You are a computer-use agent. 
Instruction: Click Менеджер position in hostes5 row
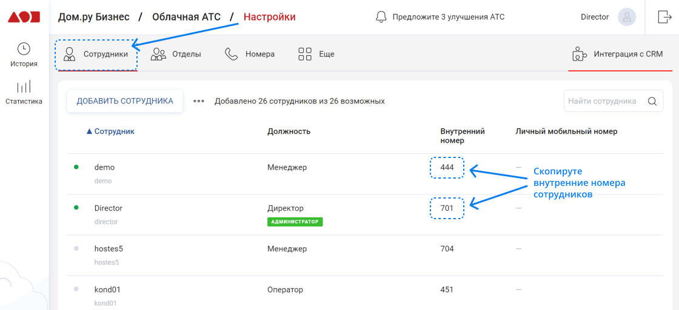[x=287, y=249]
